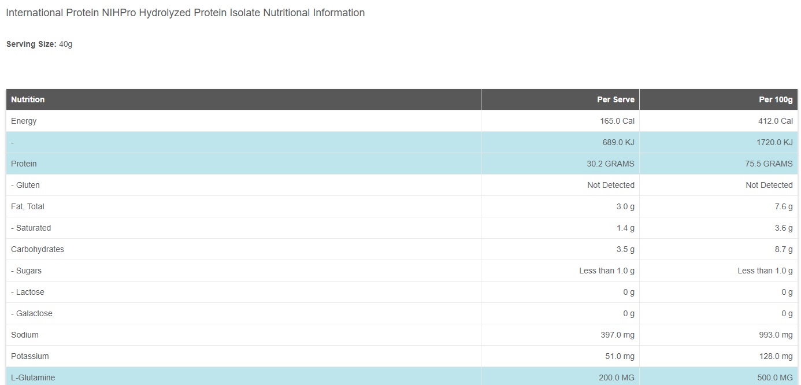Image resolution: width=801 pixels, height=385 pixels.
Task: Select the '- Saturated' row label
Action: pos(31,228)
